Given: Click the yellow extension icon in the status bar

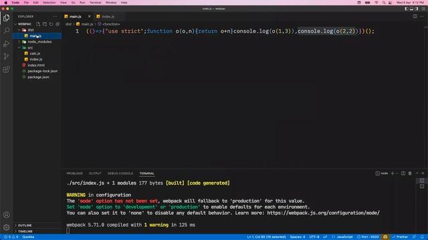Looking at the screenshot, I should tap(385, 237).
